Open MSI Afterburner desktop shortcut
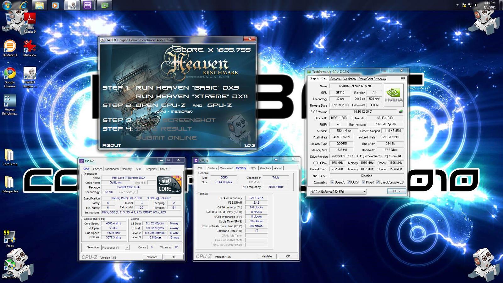 (10, 268)
